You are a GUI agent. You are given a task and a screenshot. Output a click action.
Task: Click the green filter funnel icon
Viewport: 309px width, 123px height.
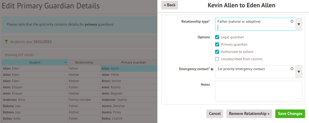[x=6, y=42]
